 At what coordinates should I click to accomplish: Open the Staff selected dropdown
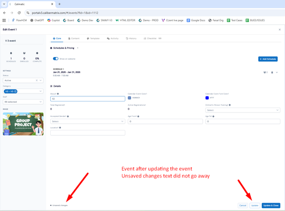pyautogui.click(x=23, y=102)
